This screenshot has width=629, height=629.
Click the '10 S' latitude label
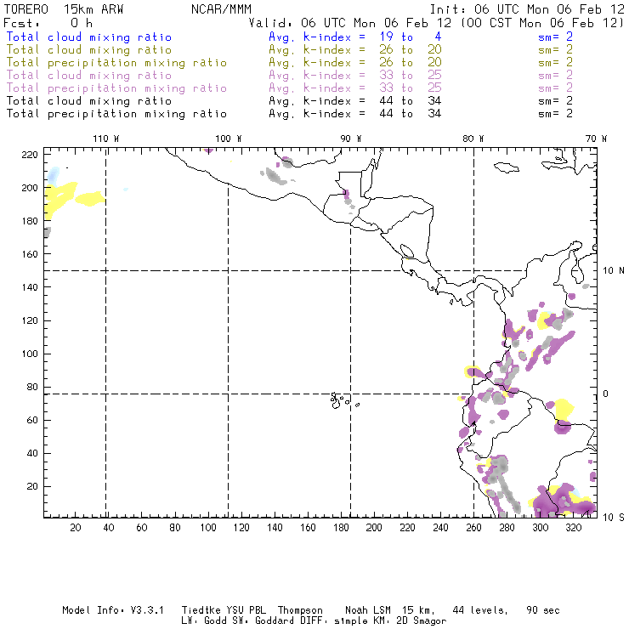(x=609, y=517)
